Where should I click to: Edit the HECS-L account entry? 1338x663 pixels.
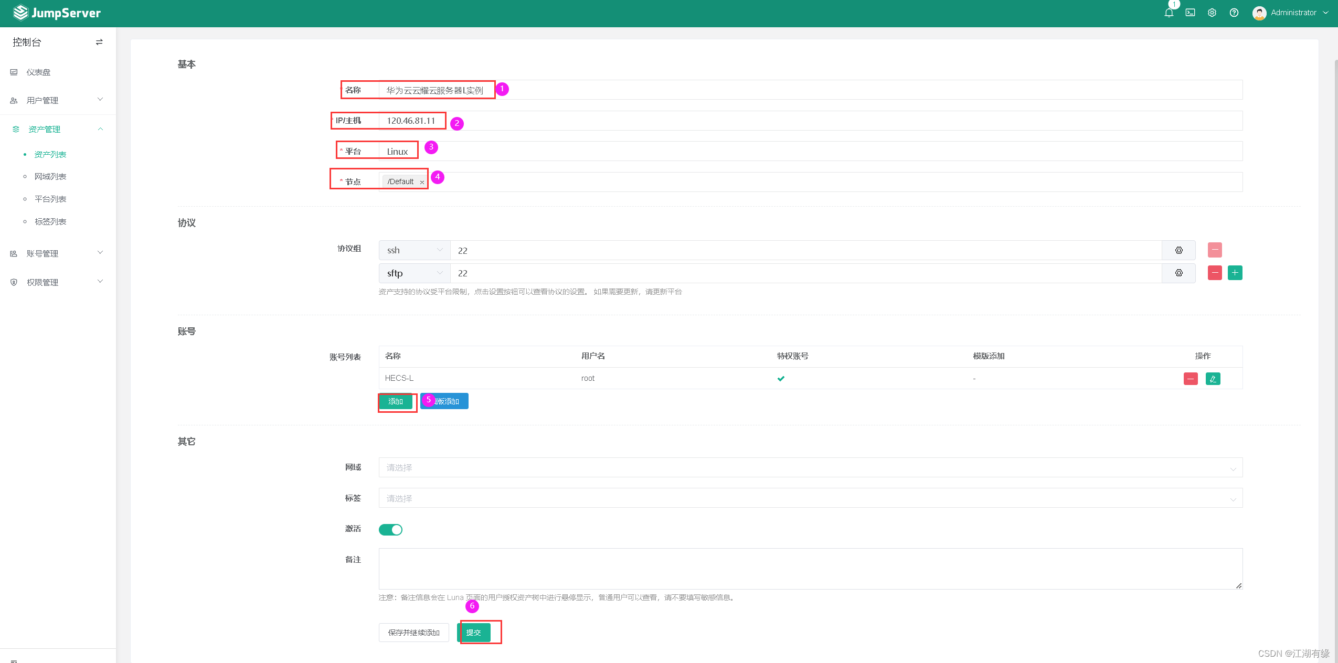click(1213, 379)
